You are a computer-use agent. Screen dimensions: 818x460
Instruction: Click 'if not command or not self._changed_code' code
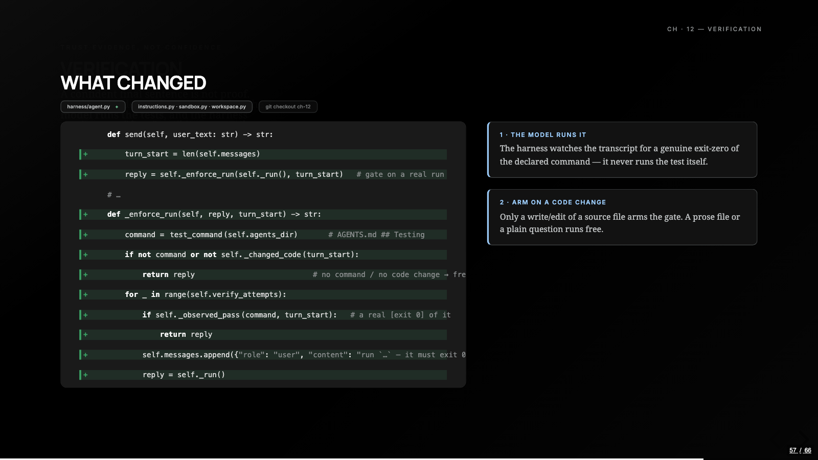(242, 255)
